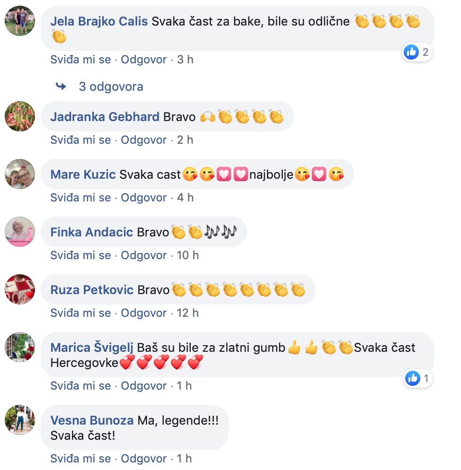Click the like reaction icon showing 2 likes

click(x=411, y=52)
